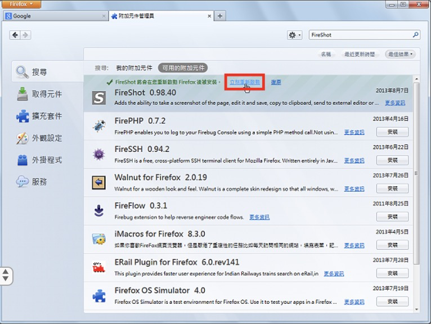
Task: Go forward with the forward arrow
Action: point(25,35)
